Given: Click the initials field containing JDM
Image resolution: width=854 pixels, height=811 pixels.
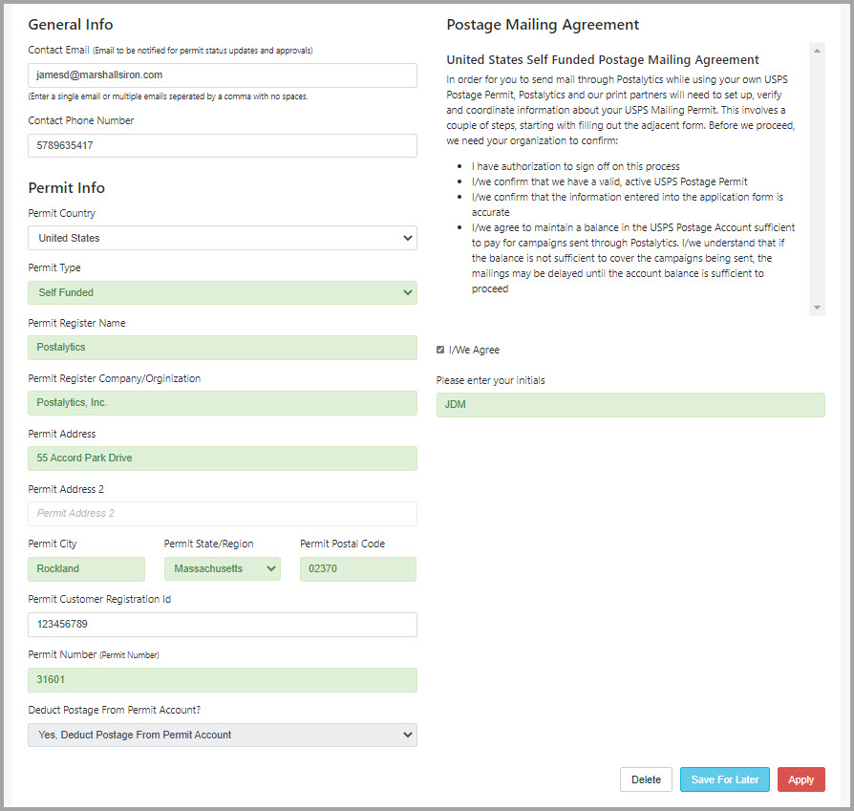Looking at the screenshot, I should pos(630,405).
